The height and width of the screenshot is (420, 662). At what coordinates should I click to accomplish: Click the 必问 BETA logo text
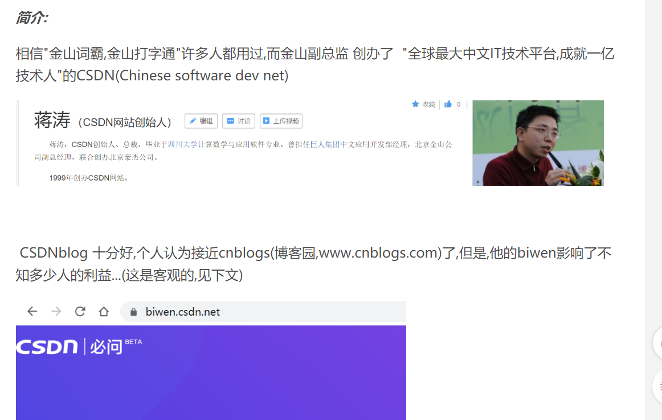tap(116, 346)
